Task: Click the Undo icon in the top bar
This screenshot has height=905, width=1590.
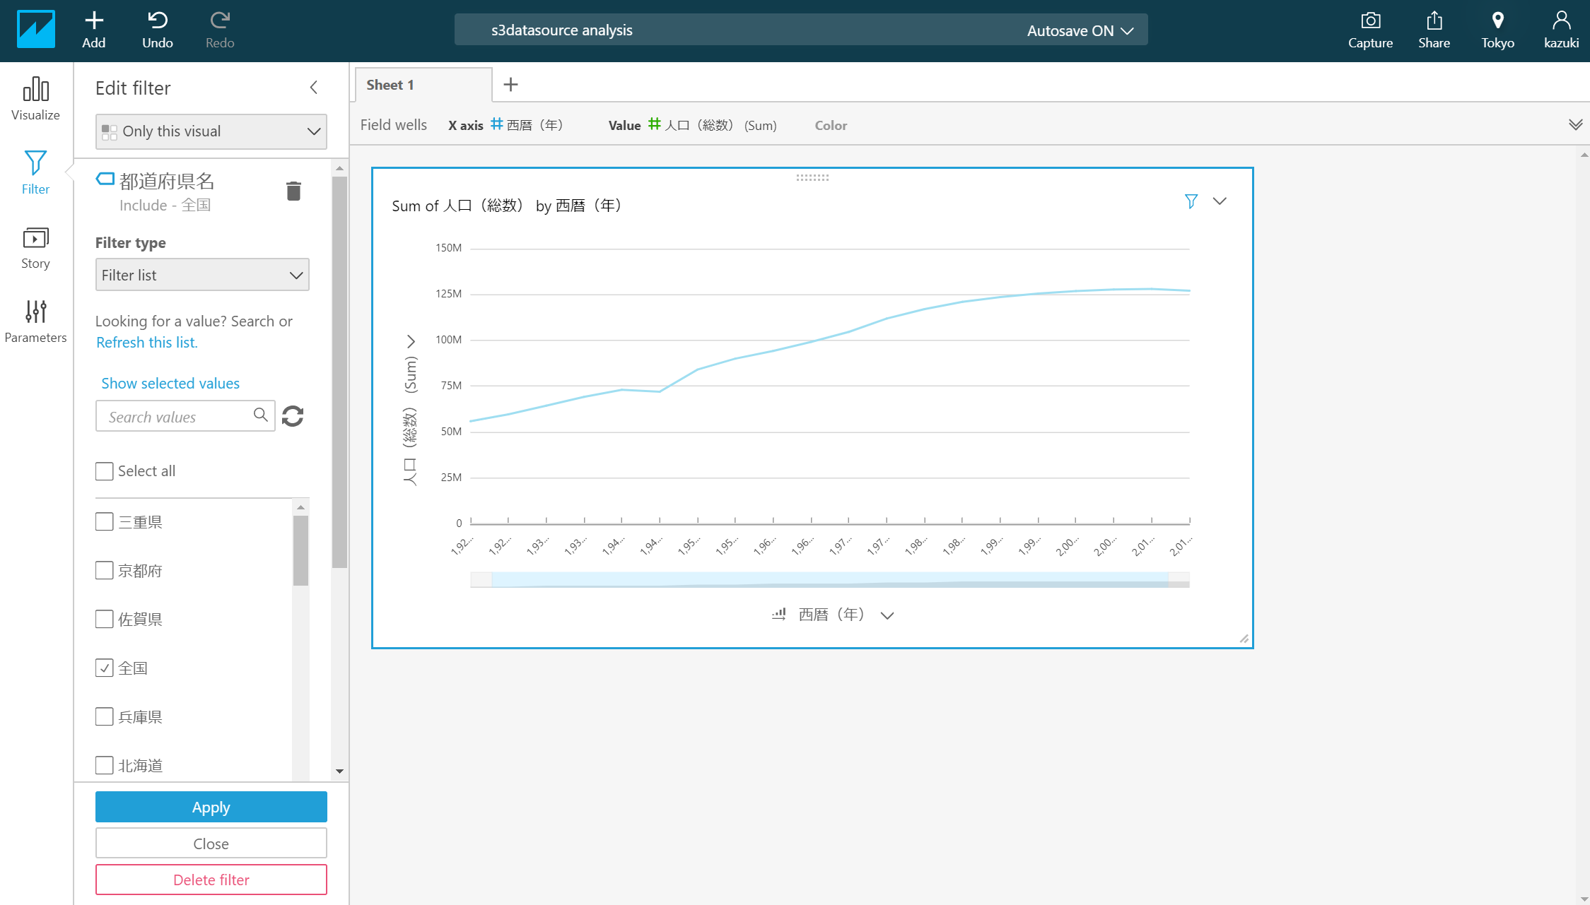Action: (x=157, y=28)
